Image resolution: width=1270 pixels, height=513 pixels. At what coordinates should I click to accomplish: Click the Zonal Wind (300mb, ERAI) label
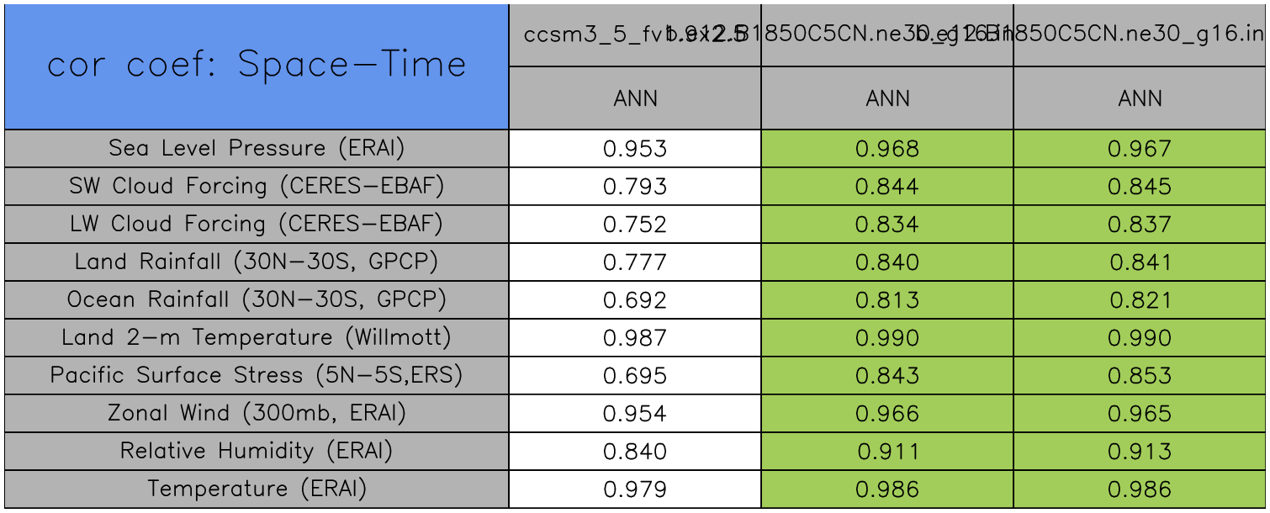257,413
